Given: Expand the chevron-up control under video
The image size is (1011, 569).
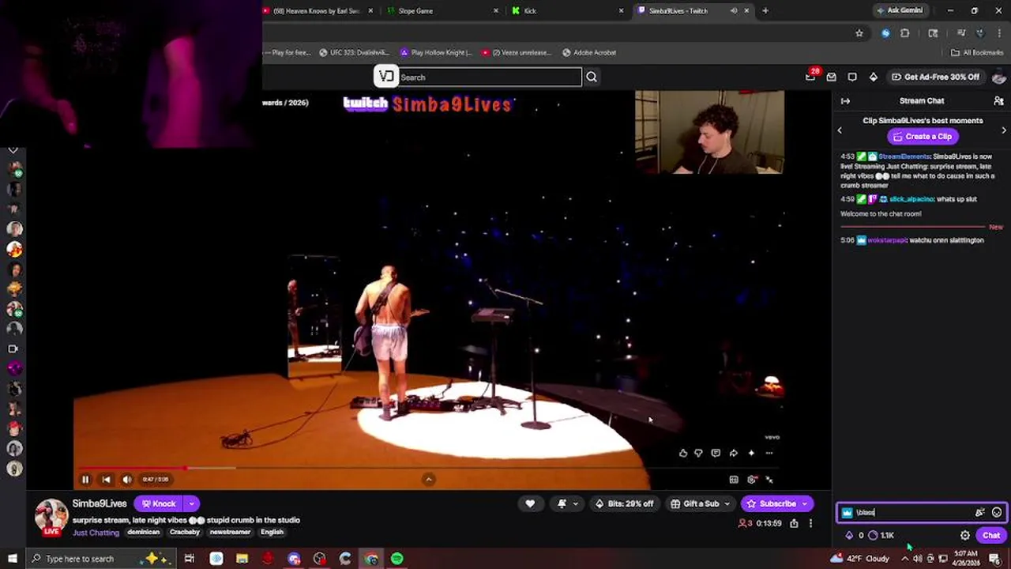Looking at the screenshot, I should click(x=429, y=479).
